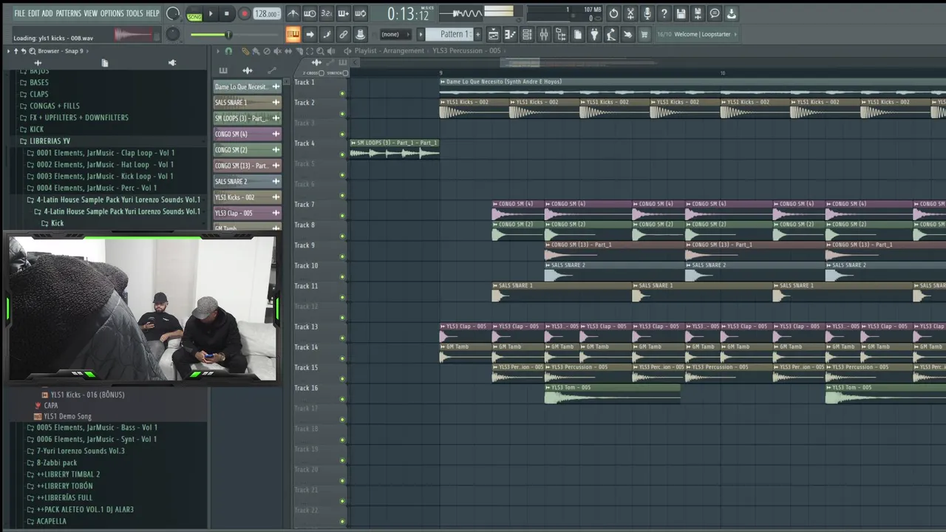Toggle the countdown before recording icon

tap(327, 13)
